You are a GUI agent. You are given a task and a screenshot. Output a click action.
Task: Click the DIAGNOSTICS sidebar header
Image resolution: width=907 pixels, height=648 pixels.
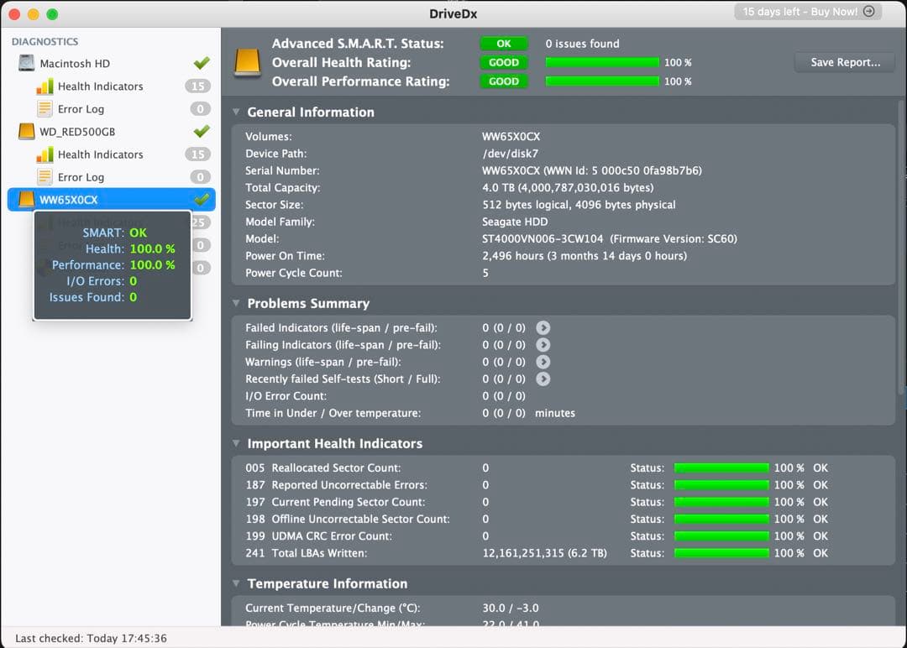click(45, 42)
